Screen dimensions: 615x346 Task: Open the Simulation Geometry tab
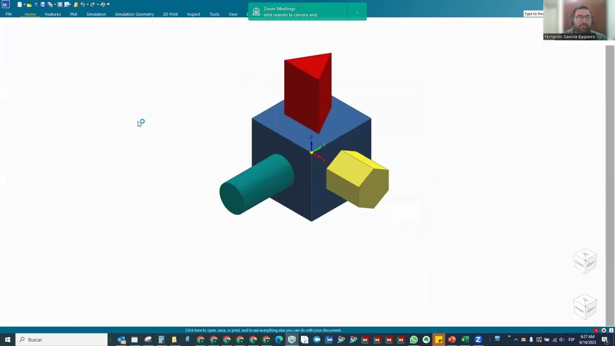134,14
